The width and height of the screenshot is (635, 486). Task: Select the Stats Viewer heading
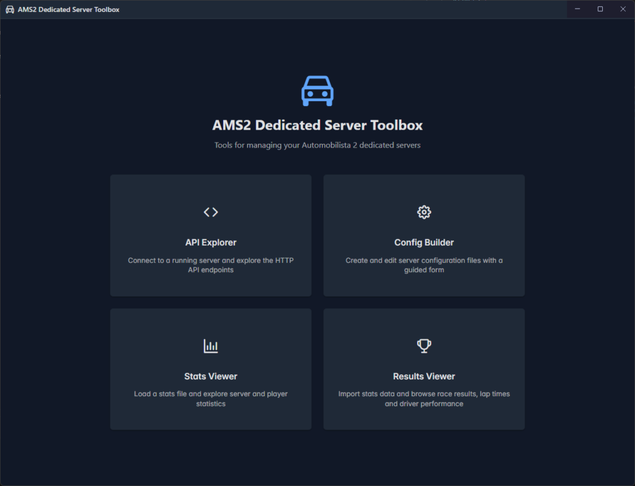pos(211,376)
